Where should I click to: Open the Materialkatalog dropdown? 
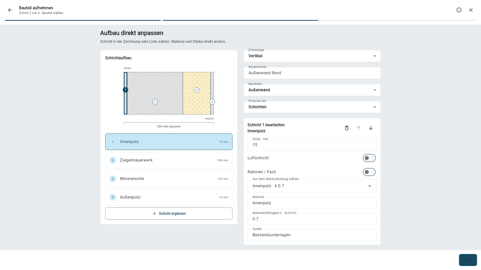(312, 186)
